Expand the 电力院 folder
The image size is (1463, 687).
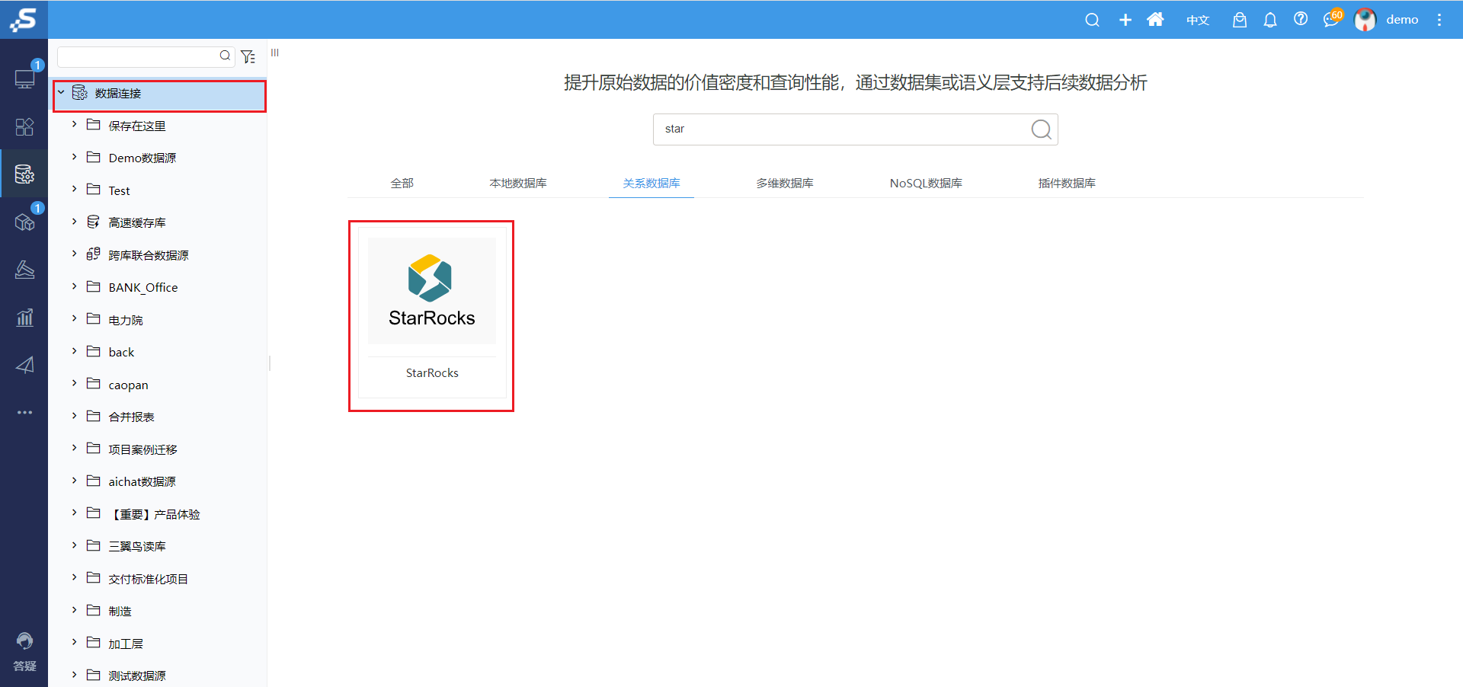point(74,318)
